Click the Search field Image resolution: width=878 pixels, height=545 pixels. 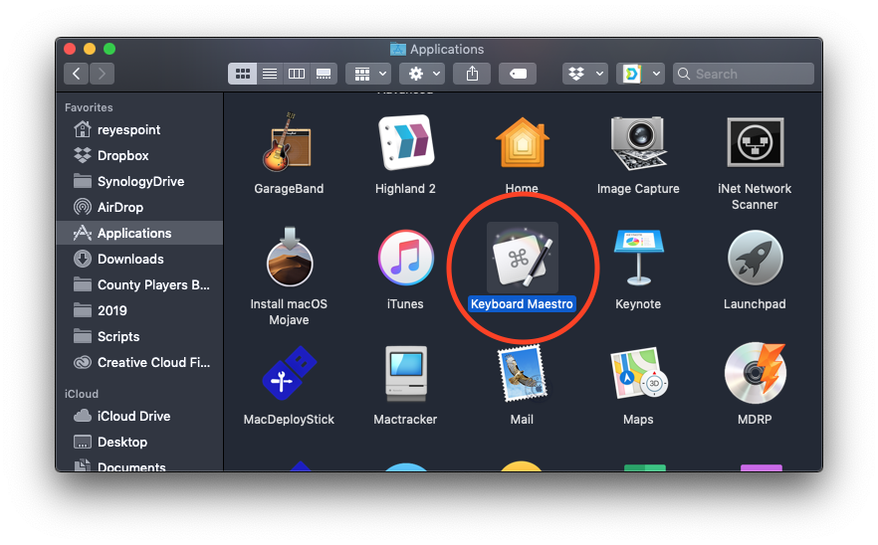click(x=744, y=74)
